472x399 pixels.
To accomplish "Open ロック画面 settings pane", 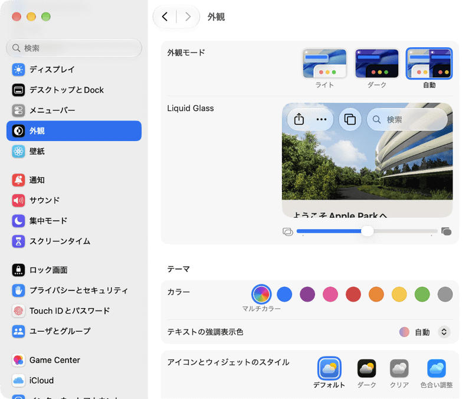I will pyautogui.click(x=74, y=270).
